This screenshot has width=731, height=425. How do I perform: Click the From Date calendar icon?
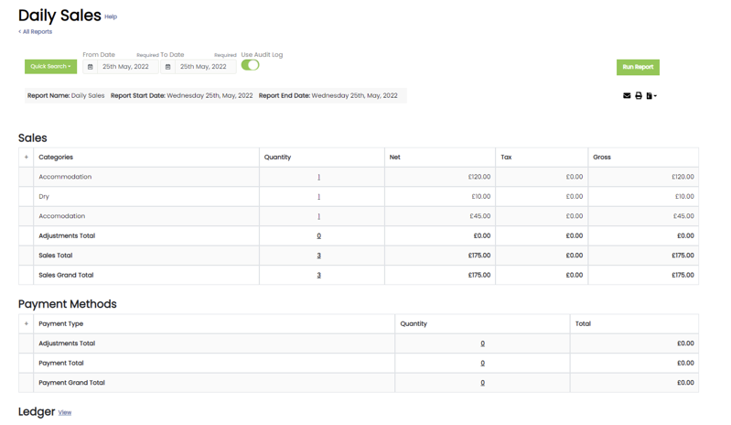90,67
